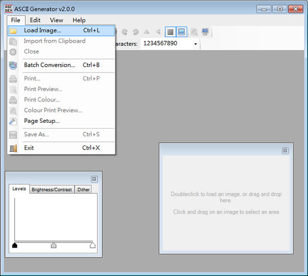Expand the Characters dropdown arrow
Viewport: 308px width, 276px height.
(196, 44)
